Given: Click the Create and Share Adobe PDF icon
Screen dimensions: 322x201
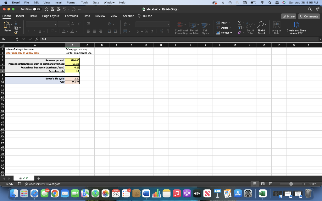Looking at the screenshot, I should click(296, 25).
